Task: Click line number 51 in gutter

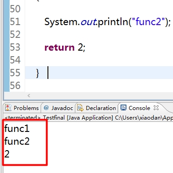Action: tap(15, 21)
